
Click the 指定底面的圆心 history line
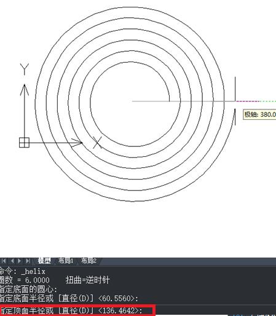click(x=29, y=290)
